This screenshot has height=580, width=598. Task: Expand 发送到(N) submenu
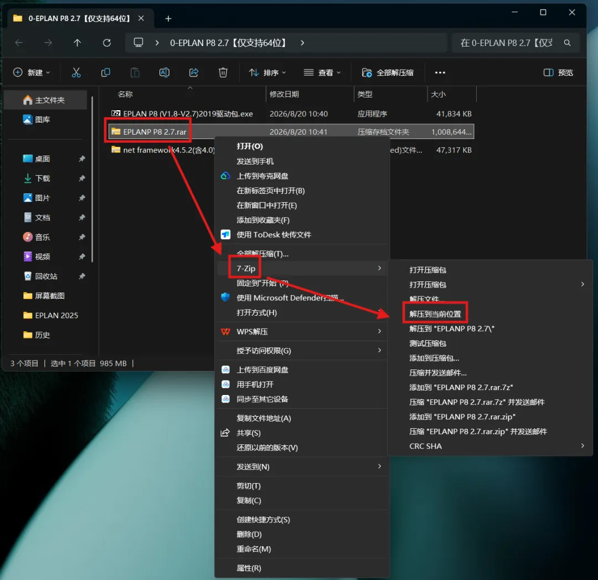point(379,466)
